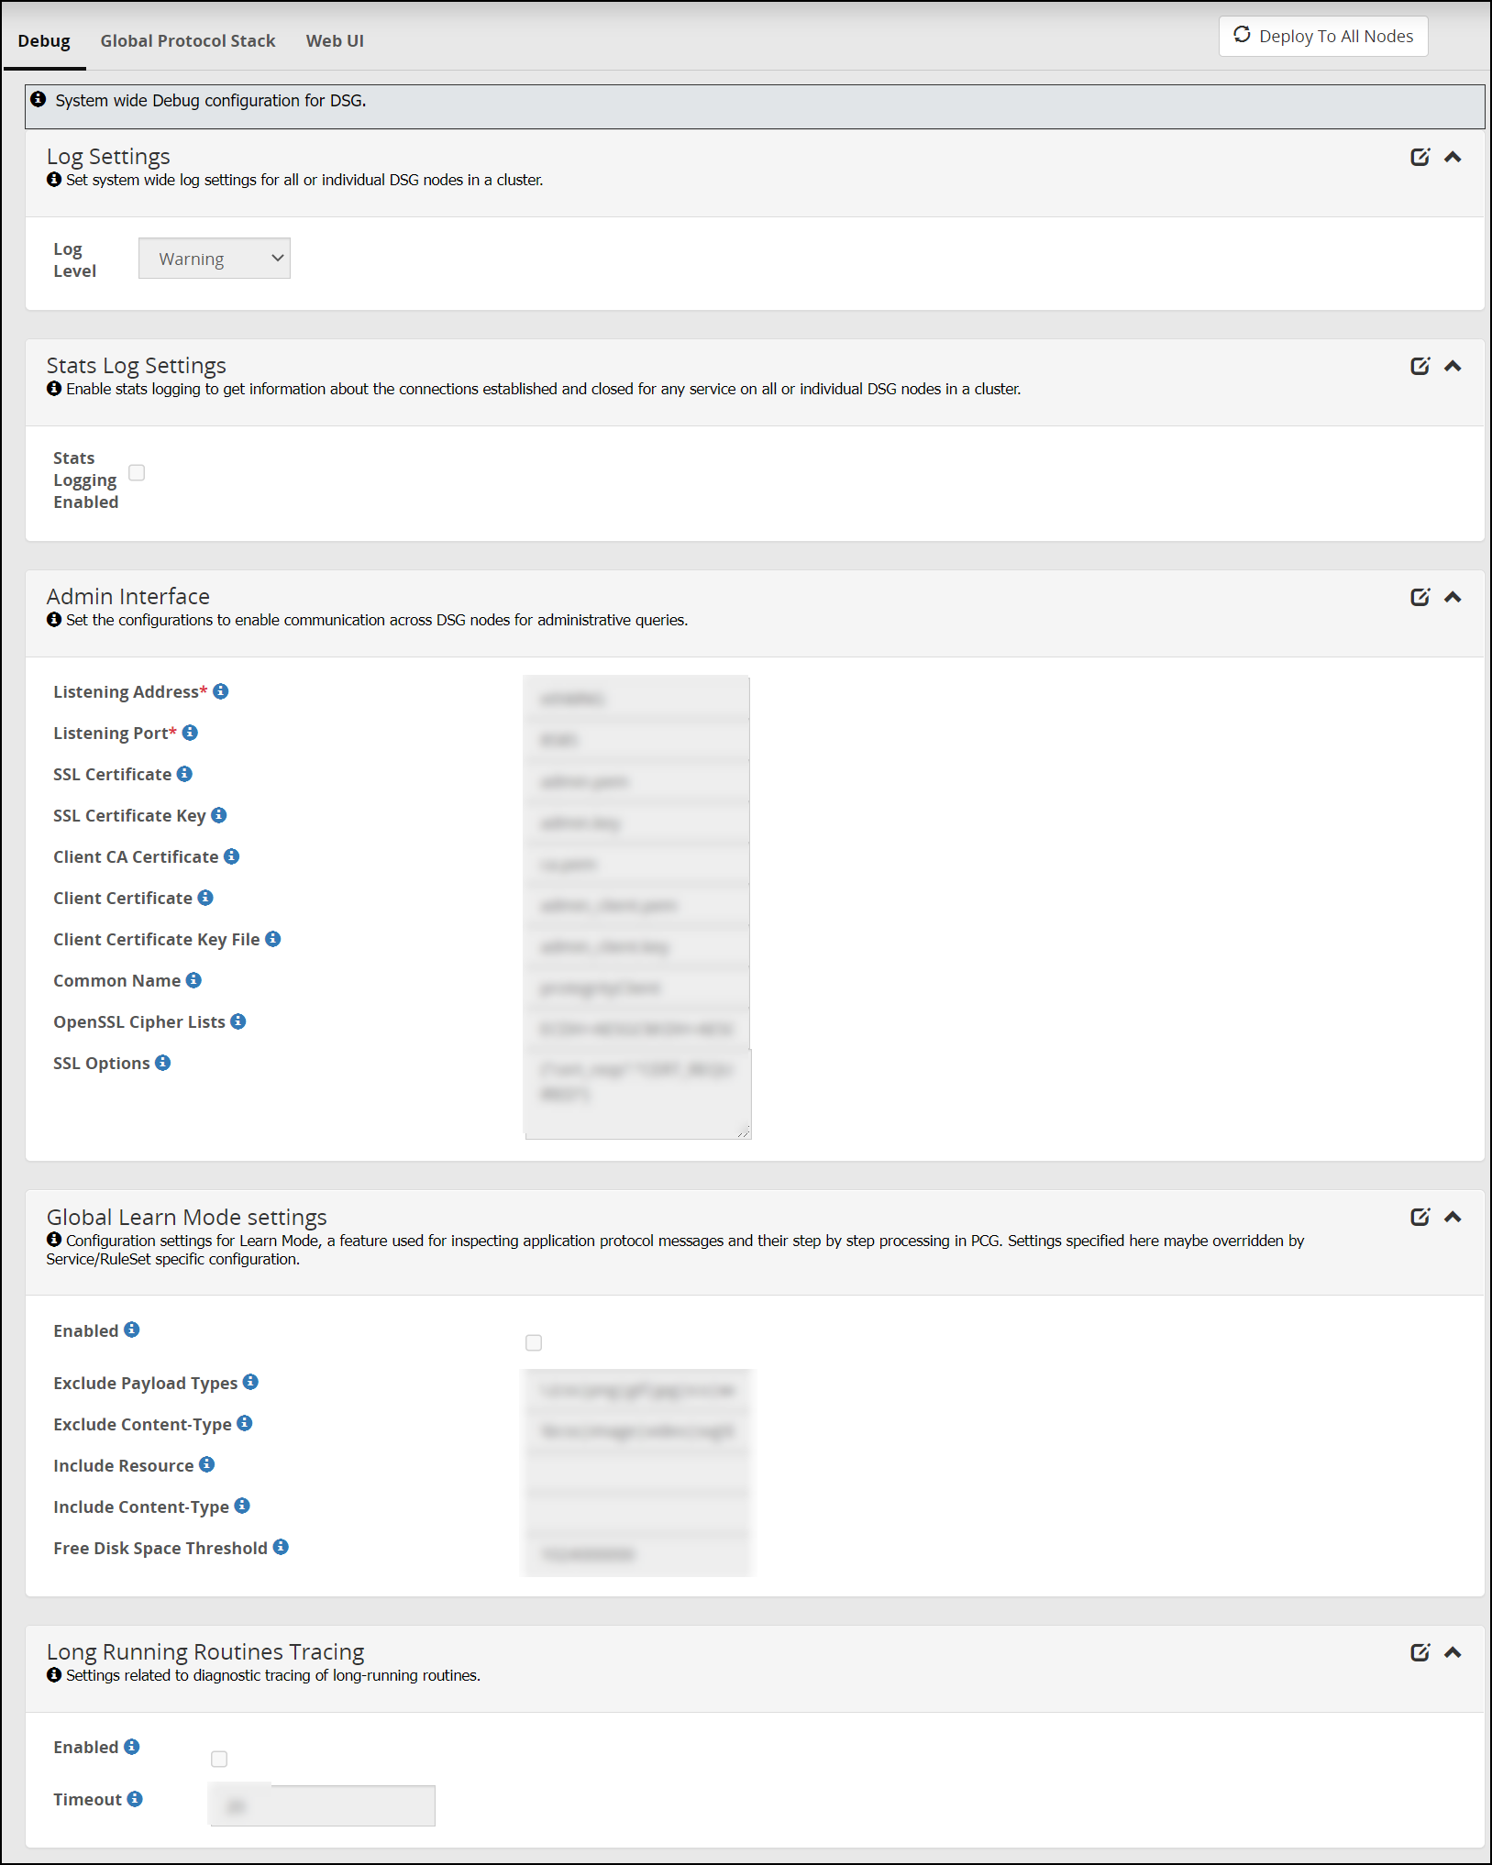Click the edit icon for Log Settings
This screenshot has height=1865, width=1492.
click(1420, 156)
